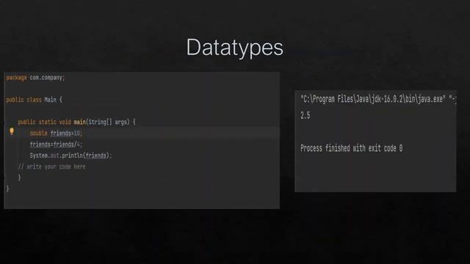The width and height of the screenshot is (470, 264).
Task: Click the package keyword in code
Action: tap(16, 78)
